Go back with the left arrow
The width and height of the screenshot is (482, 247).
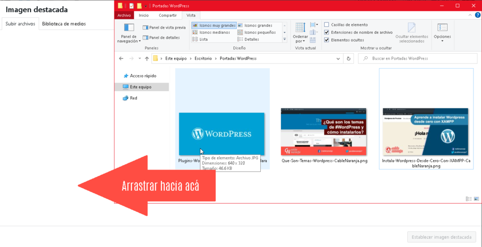121,59
